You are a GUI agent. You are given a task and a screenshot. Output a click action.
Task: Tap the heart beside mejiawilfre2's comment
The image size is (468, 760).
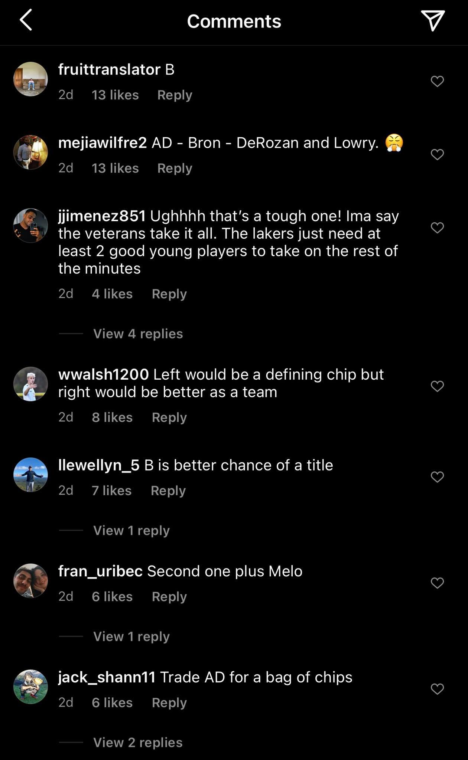click(x=437, y=154)
